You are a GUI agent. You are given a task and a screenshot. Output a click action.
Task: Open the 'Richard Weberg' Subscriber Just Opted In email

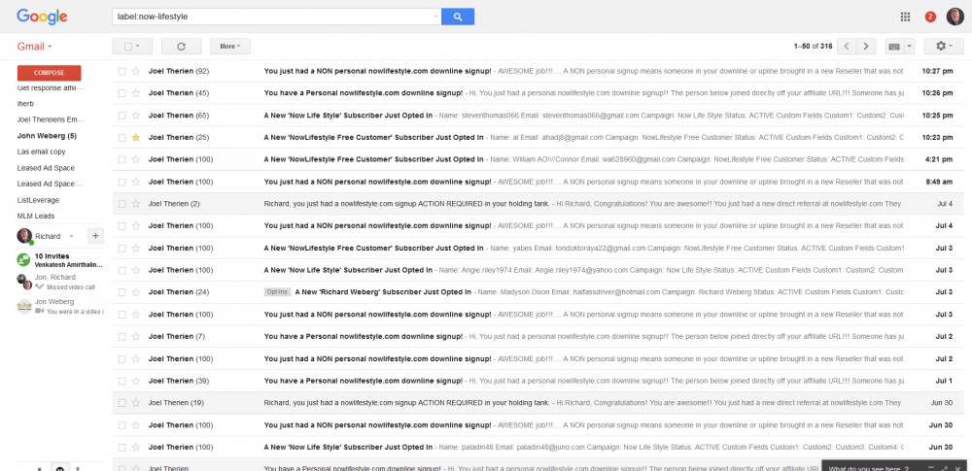538,292
